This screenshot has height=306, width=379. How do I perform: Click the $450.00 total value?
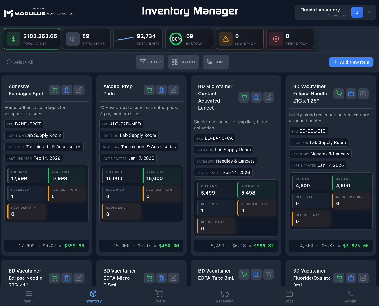(x=169, y=246)
